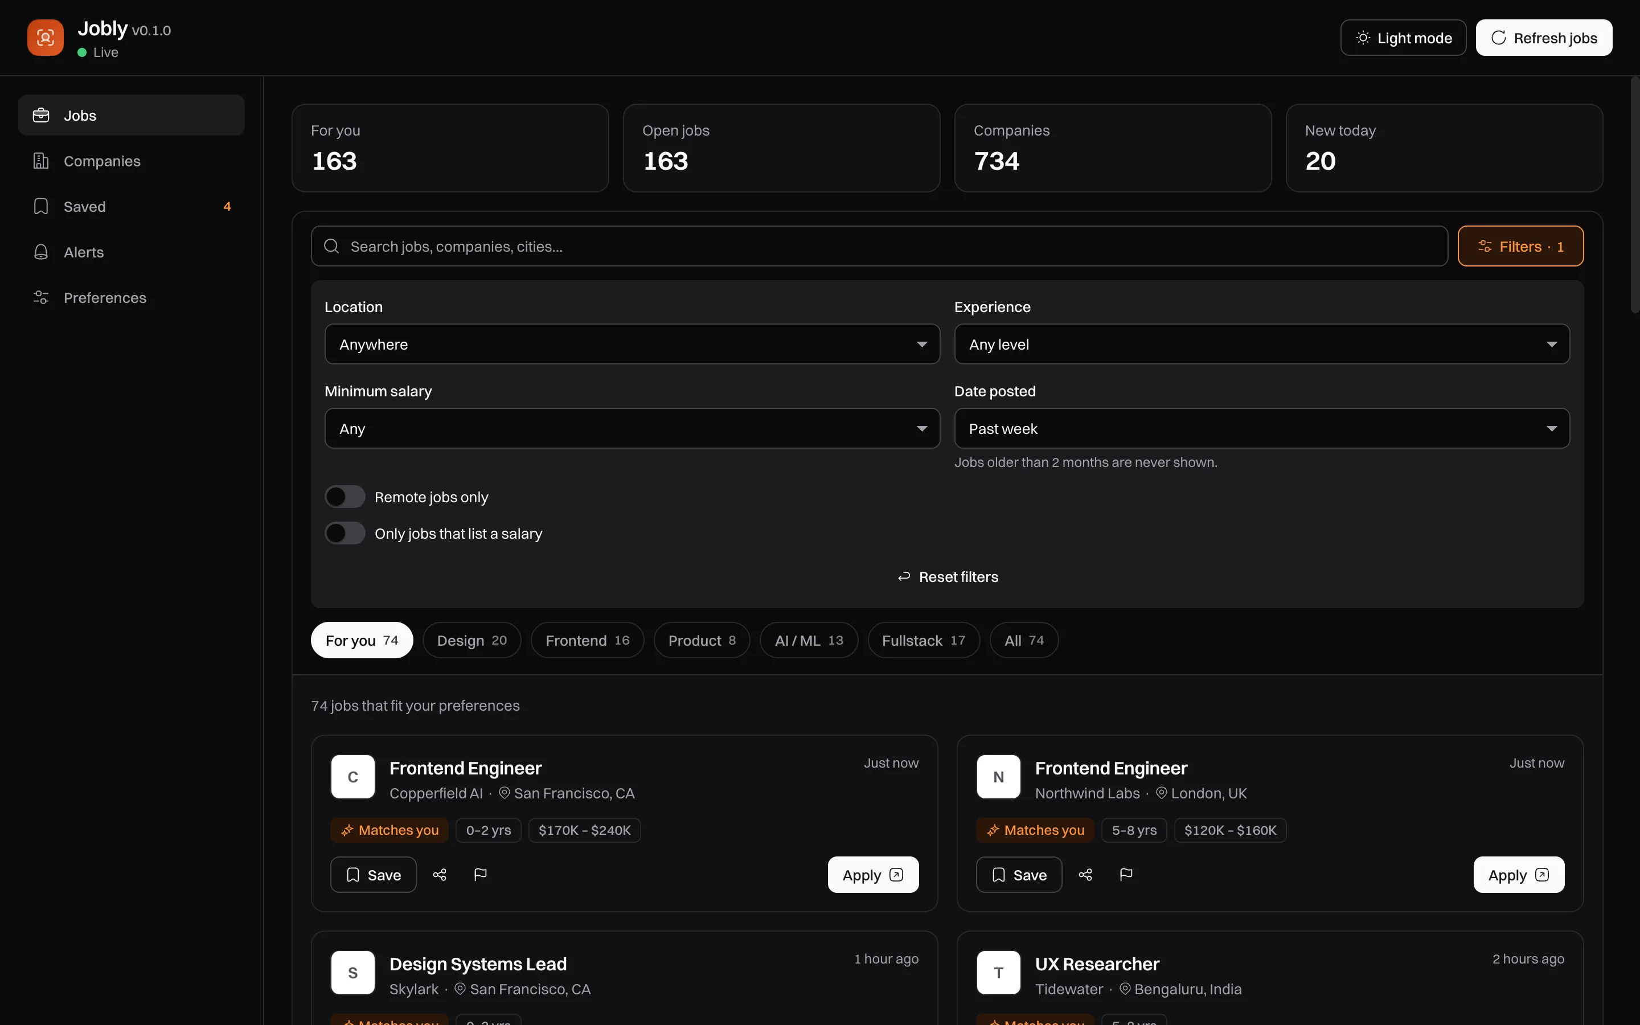
Task: Open the Date posted dropdown showing Past week
Action: click(1262, 428)
